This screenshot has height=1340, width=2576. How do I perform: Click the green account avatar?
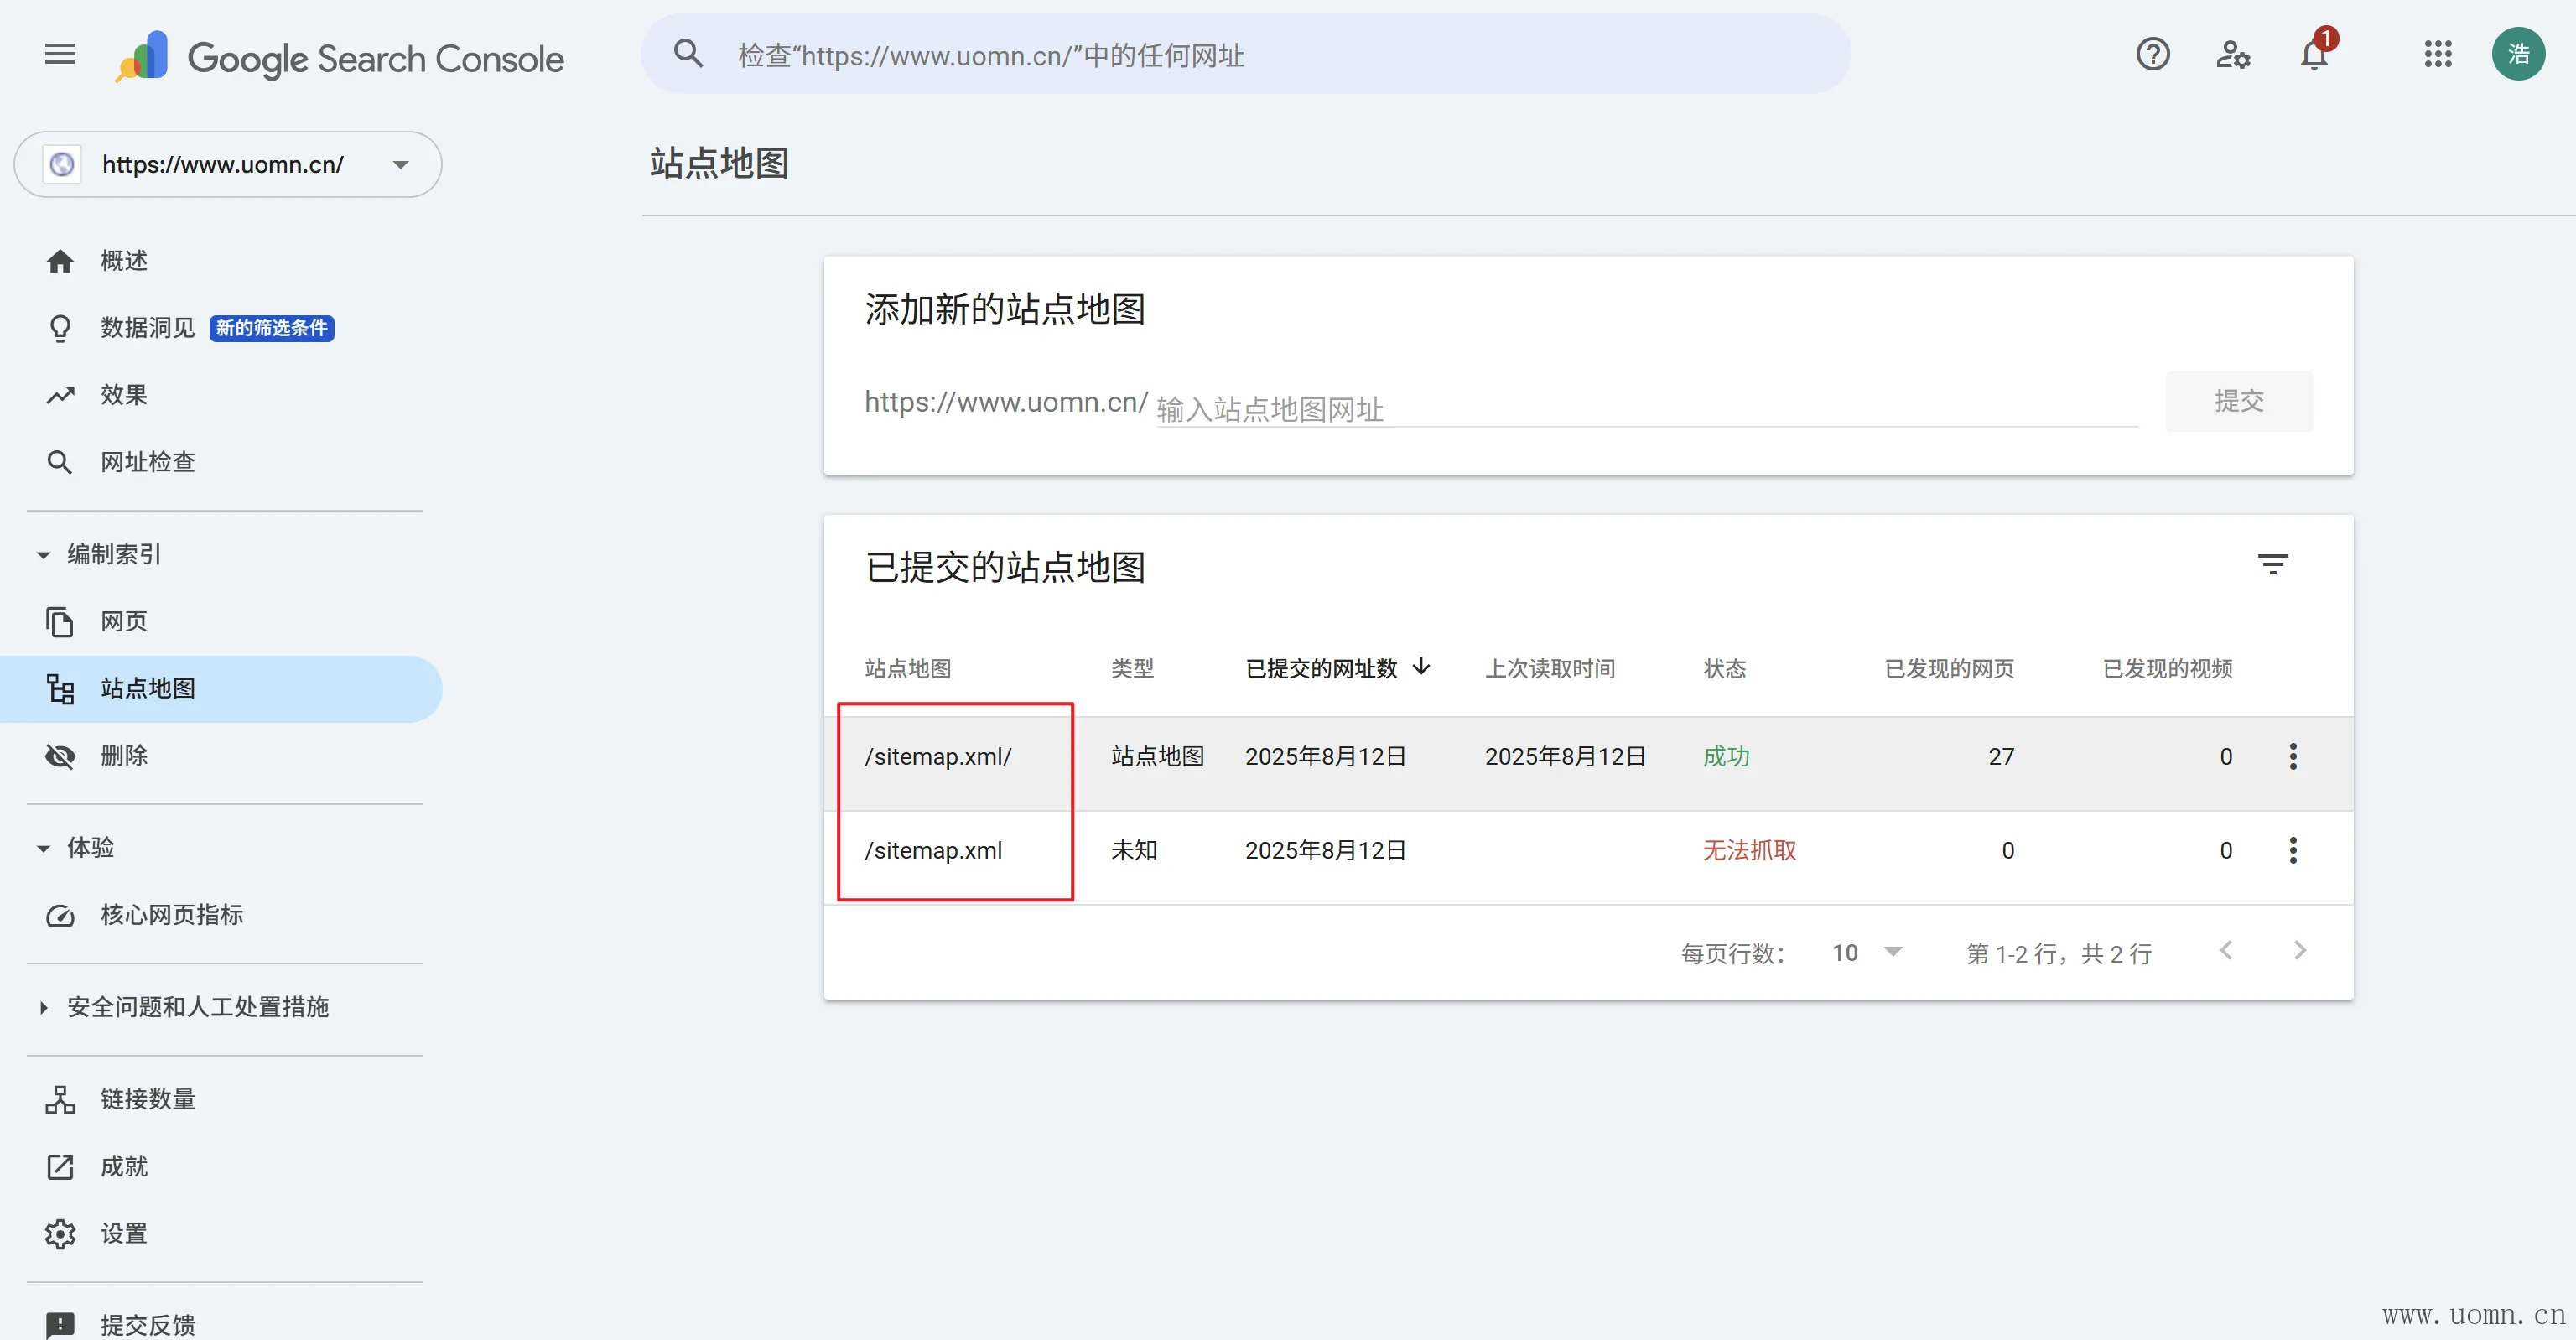pos(2517,54)
